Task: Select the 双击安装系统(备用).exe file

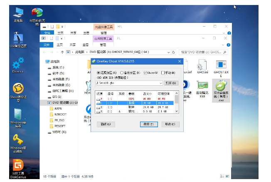Action: click(x=221, y=90)
